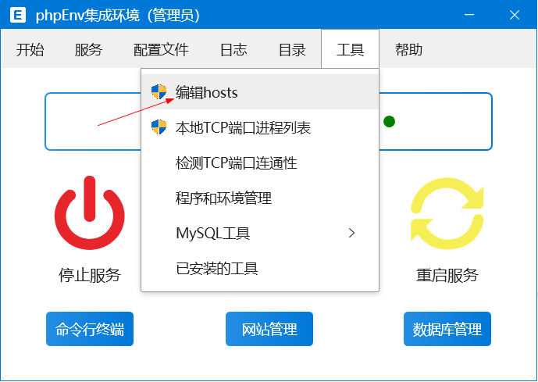Close the phpEnv window
This screenshot has width=538, height=382.
coord(515,15)
